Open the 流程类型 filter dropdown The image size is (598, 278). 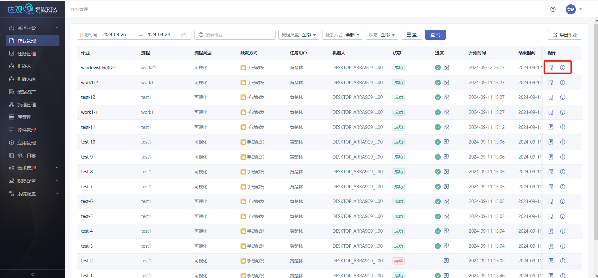[x=299, y=35]
